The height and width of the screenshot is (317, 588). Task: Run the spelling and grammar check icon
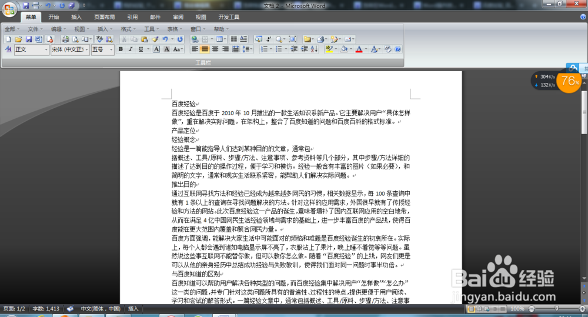tap(99, 39)
